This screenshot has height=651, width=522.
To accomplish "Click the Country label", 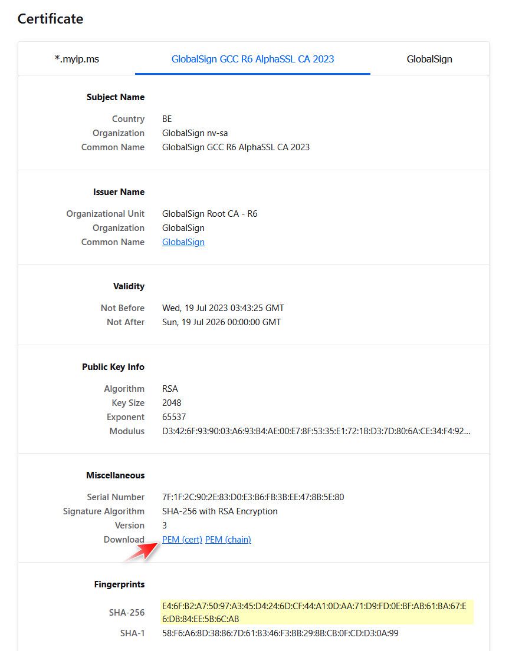I will [129, 119].
